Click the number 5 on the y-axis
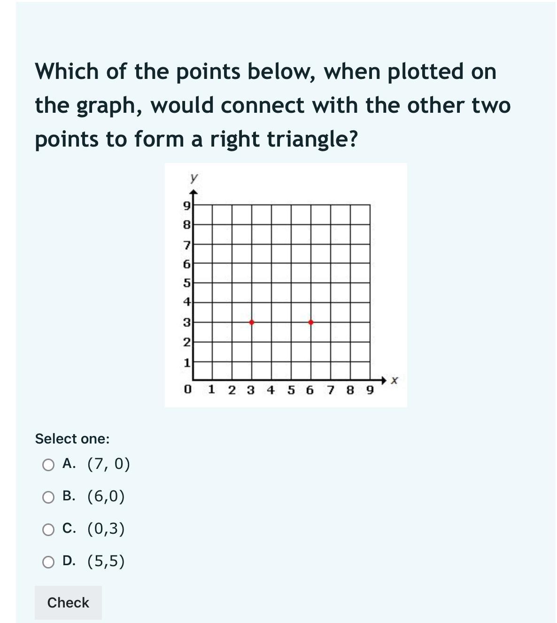This screenshot has width=557, height=623. (186, 283)
